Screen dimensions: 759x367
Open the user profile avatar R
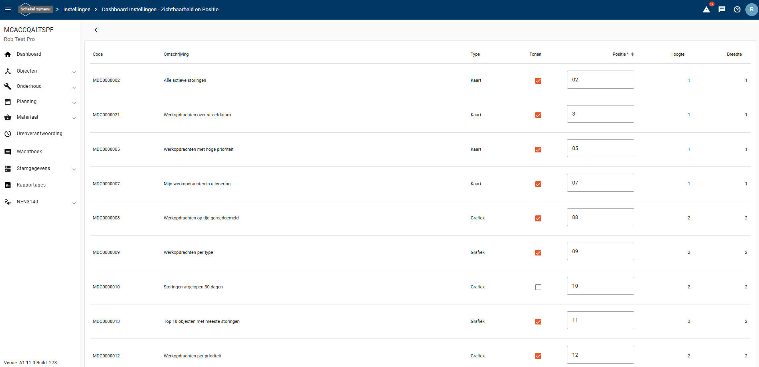(x=751, y=10)
